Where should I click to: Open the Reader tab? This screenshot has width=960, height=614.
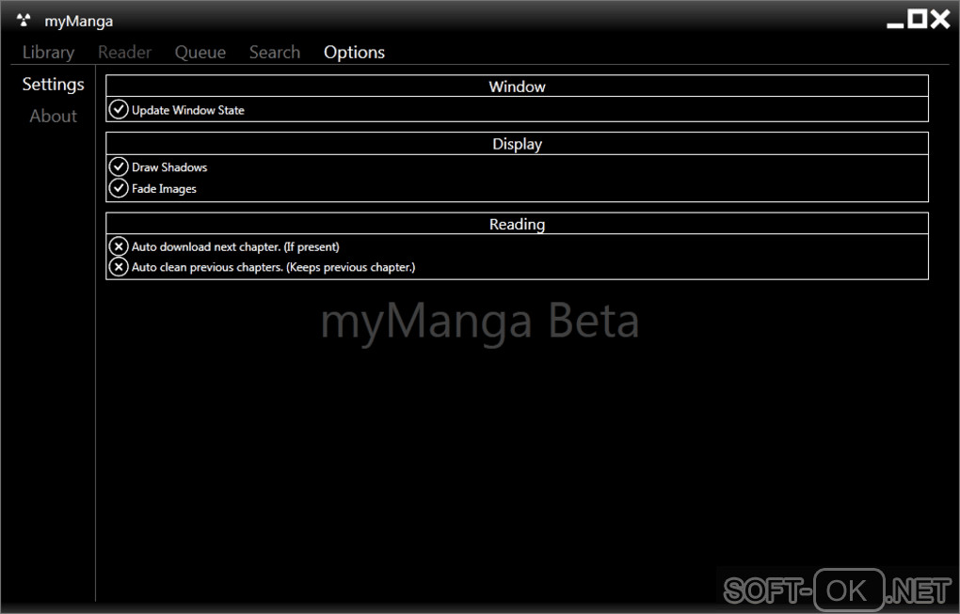click(x=124, y=53)
